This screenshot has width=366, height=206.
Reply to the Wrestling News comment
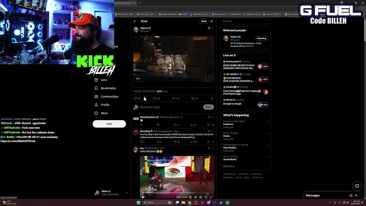pyautogui.click(x=141, y=125)
